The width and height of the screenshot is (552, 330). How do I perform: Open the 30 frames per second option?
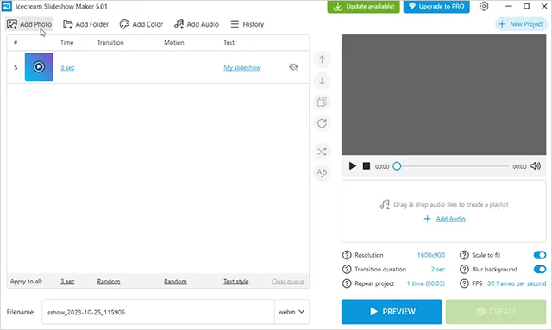(x=517, y=283)
